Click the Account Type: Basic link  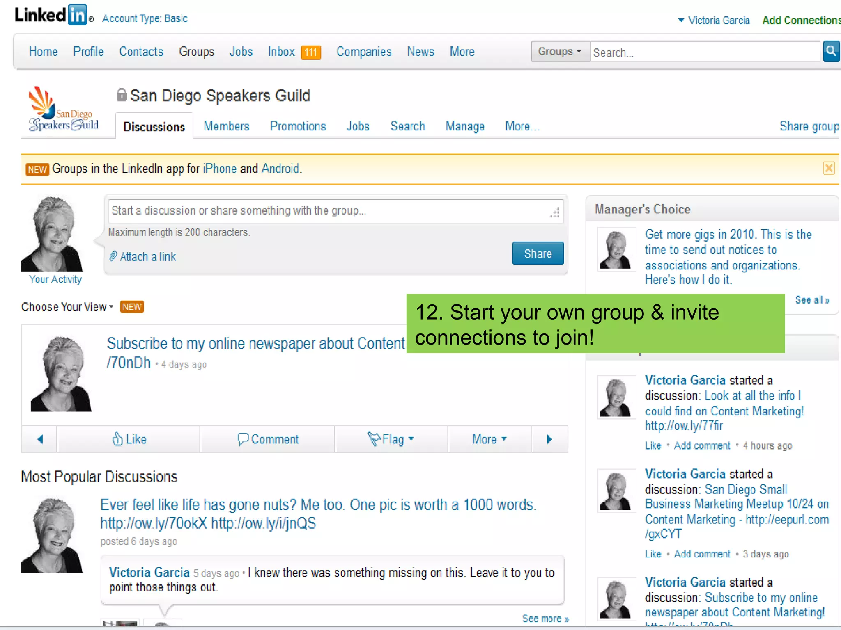(145, 19)
